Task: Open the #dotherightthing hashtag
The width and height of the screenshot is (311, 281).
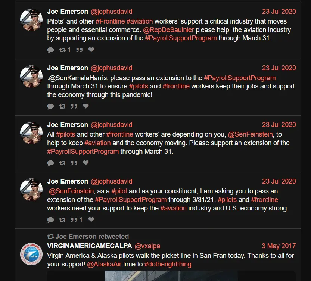Action: (x=168, y=264)
